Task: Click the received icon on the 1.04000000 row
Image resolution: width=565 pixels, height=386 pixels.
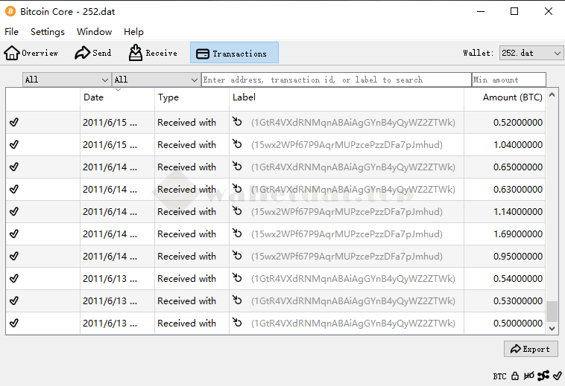Action: tap(238, 144)
